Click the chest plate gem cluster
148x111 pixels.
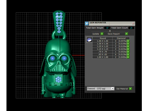(x=59, y=79)
